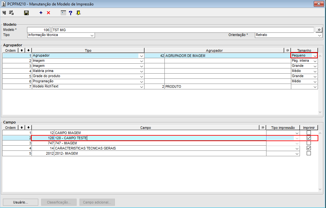
Task: Click the model name field TST IMG
Action: pos(182,30)
